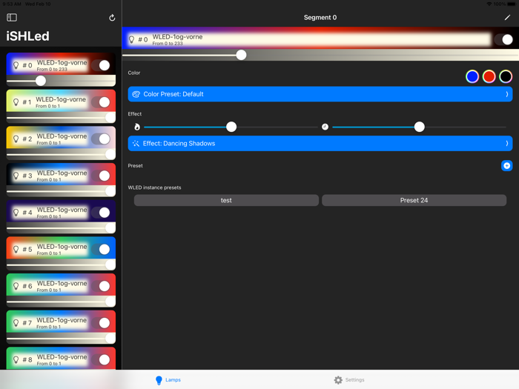Click the effect speed slider handle

tap(420, 127)
